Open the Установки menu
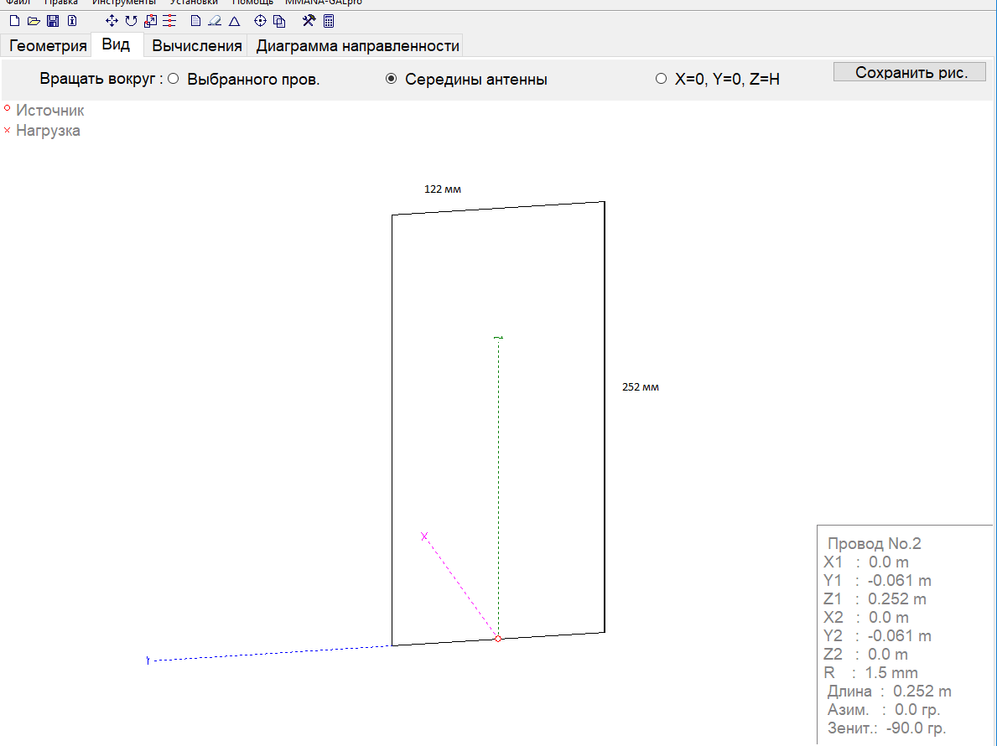 click(x=194, y=3)
